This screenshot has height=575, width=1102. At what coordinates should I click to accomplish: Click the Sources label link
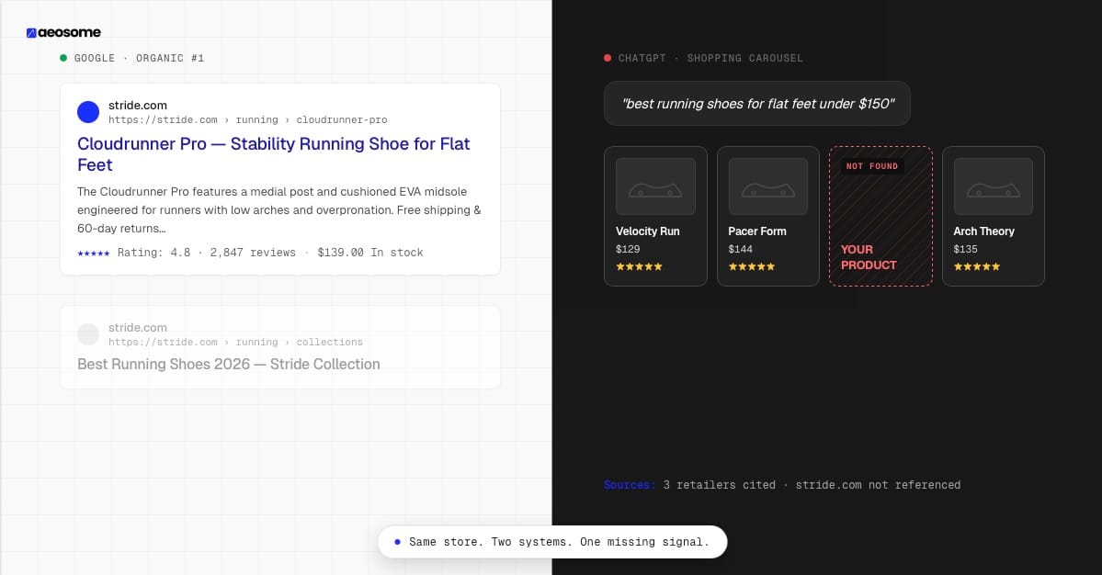pyautogui.click(x=630, y=485)
